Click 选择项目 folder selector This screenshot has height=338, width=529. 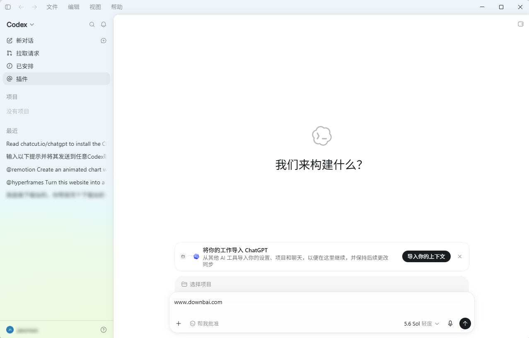197,284
